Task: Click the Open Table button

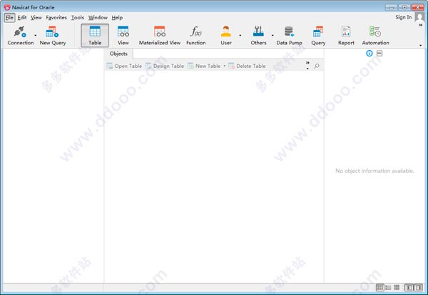Action: [124, 66]
